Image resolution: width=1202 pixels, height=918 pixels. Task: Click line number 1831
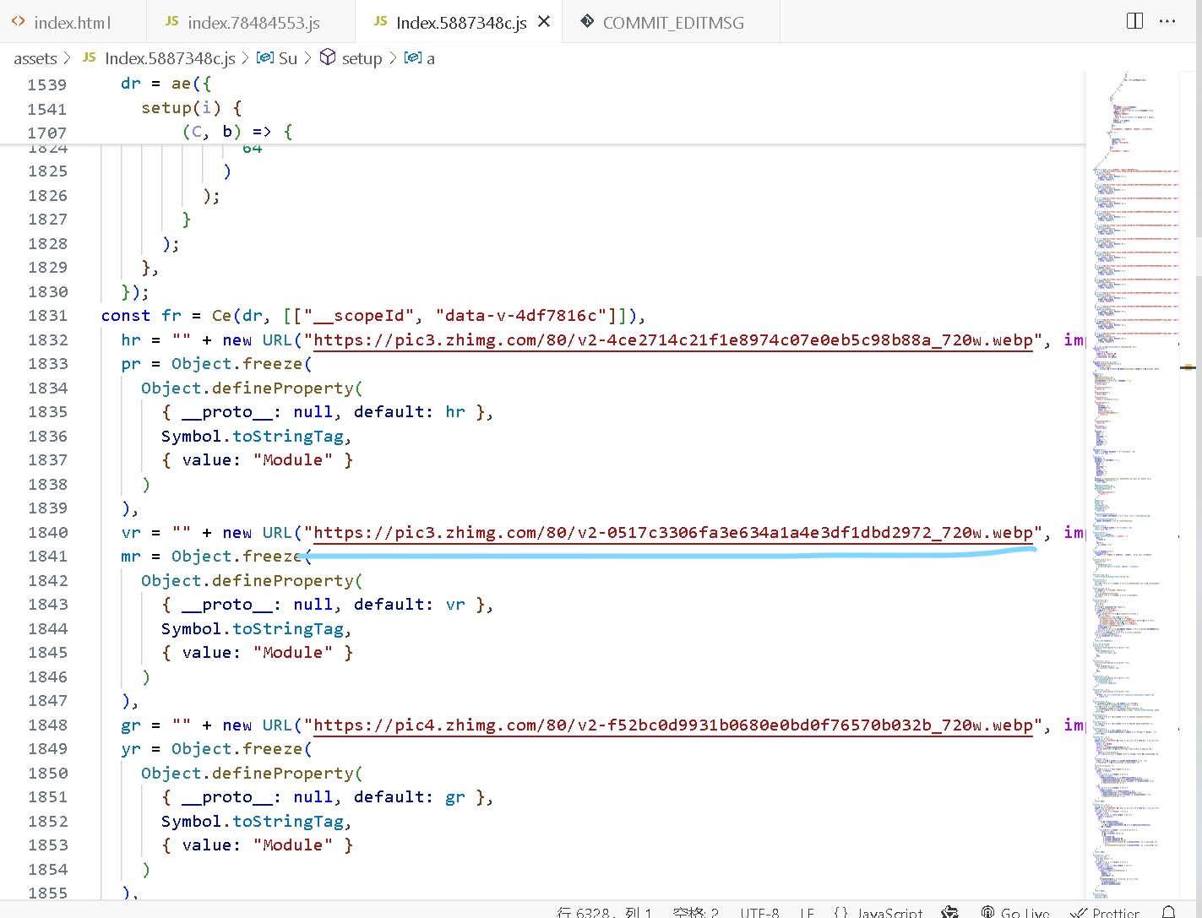(x=47, y=316)
